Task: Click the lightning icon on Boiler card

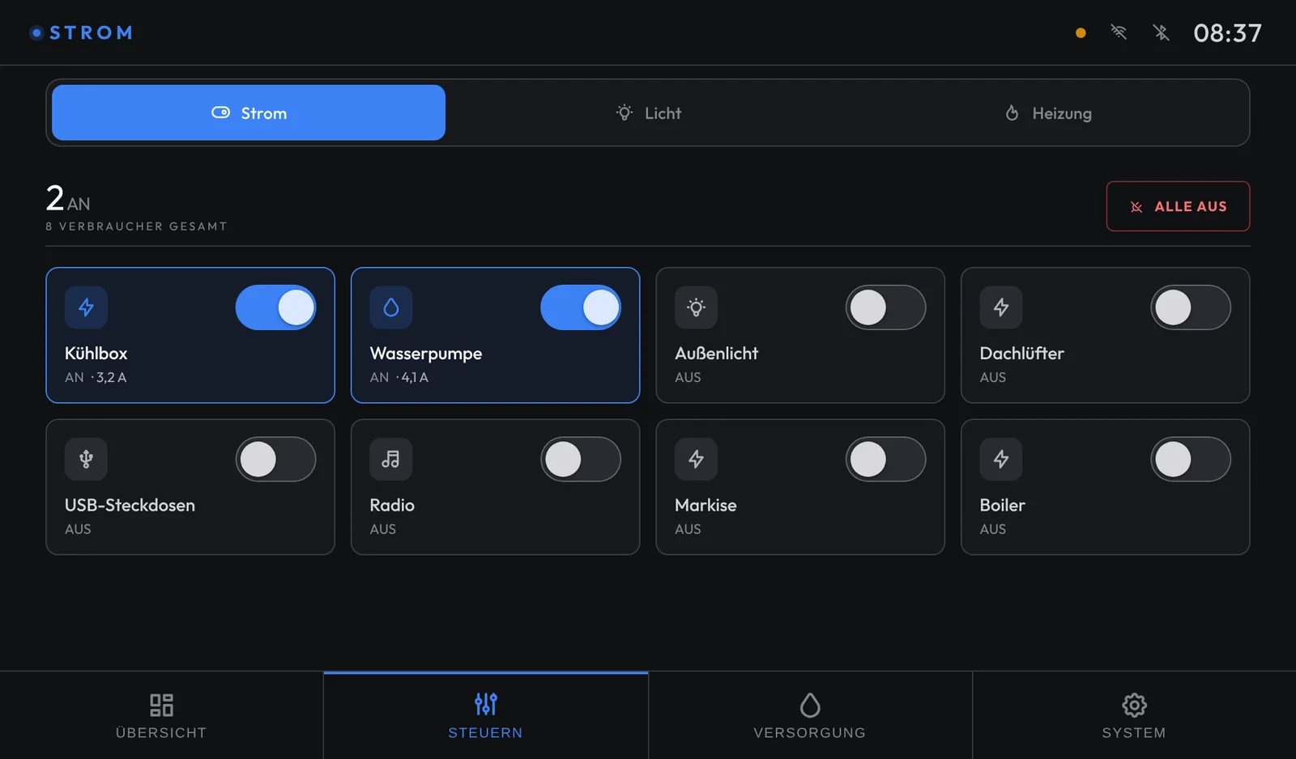Action: click(x=1001, y=459)
